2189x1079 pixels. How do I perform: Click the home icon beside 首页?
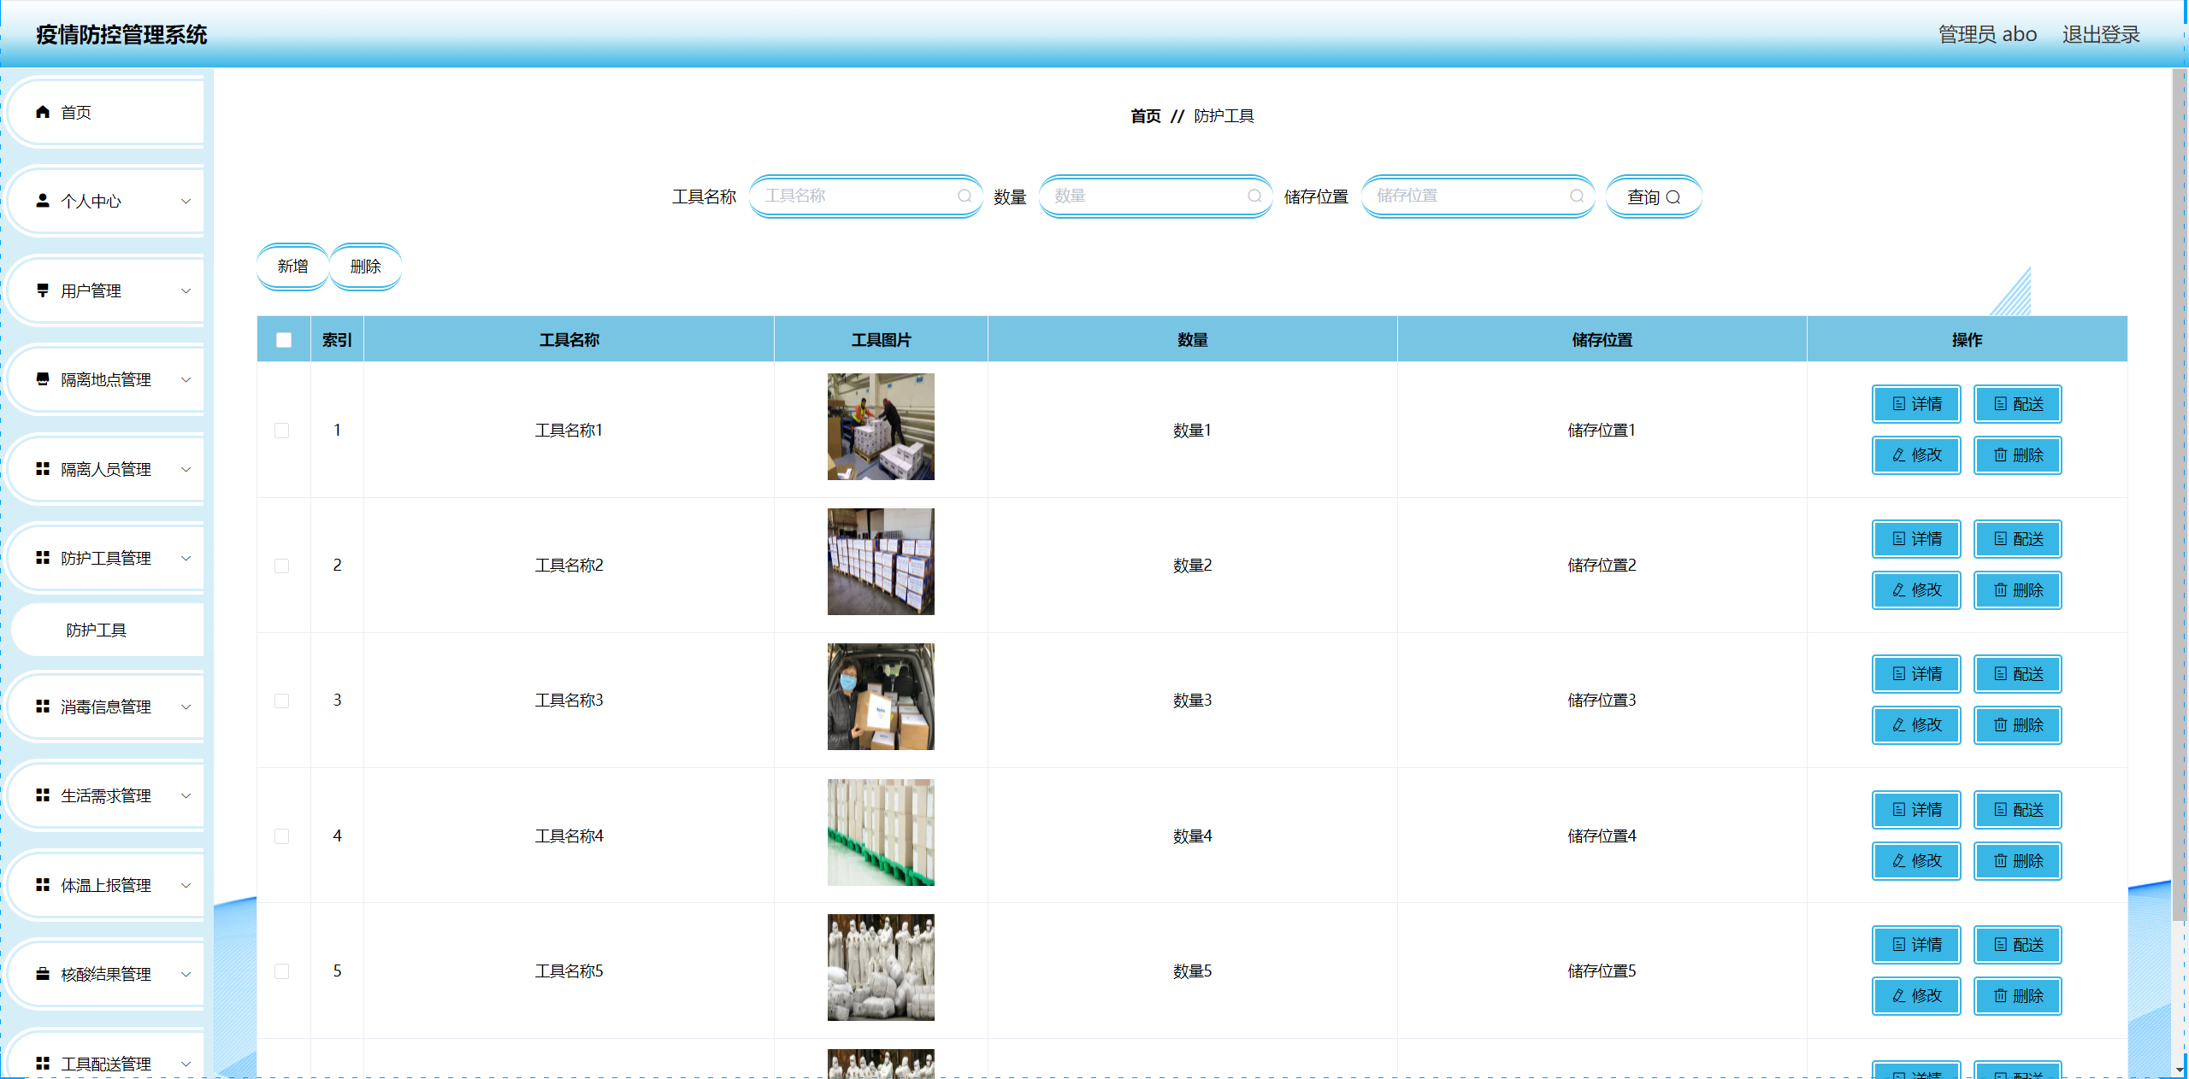[x=43, y=112]
